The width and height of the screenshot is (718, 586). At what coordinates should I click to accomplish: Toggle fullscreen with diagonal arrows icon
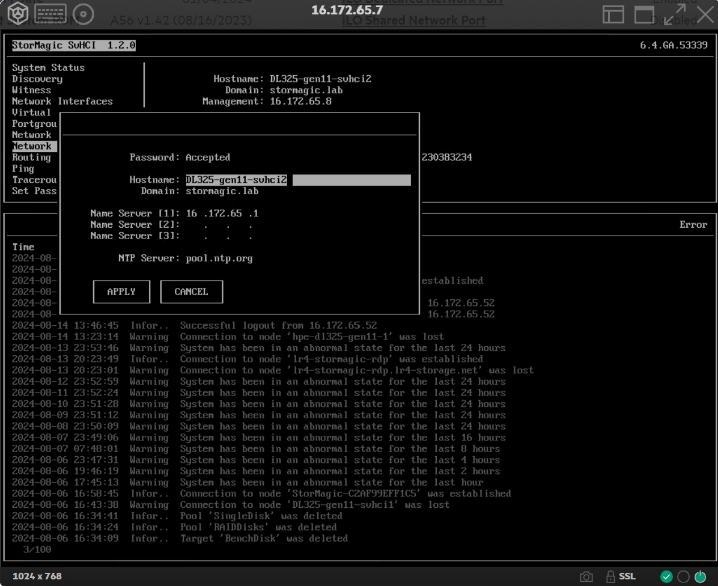[x=675, y=14]
